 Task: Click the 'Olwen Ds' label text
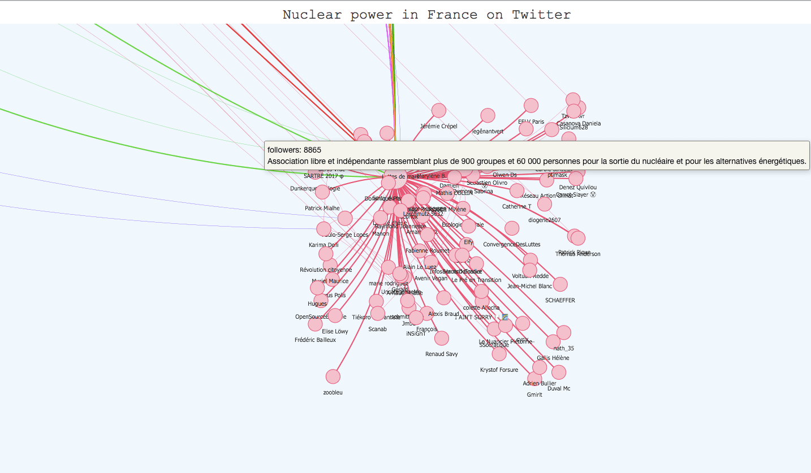tap(505, 175)
